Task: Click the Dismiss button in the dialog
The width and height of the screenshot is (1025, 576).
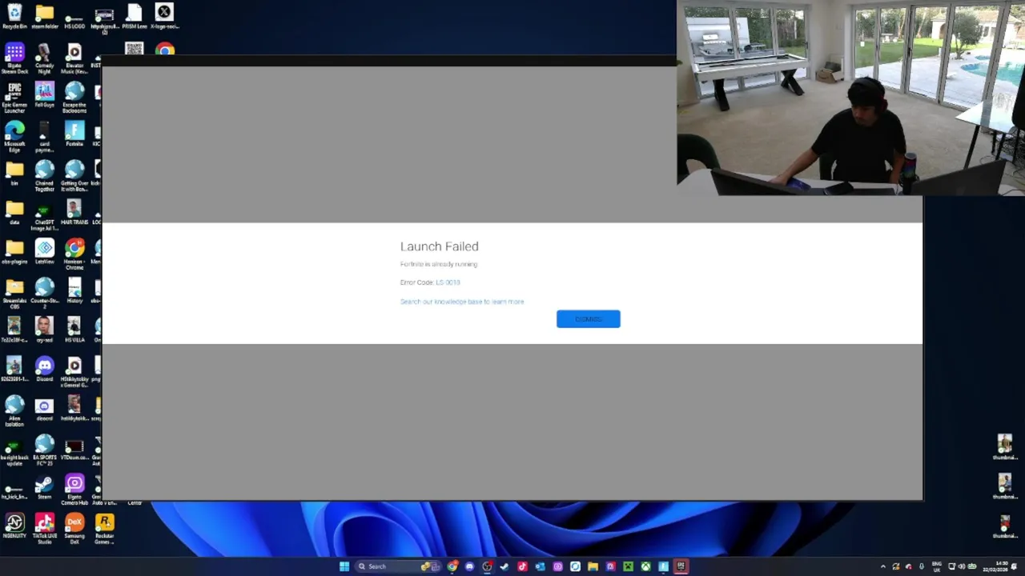Action: [588, 319]
